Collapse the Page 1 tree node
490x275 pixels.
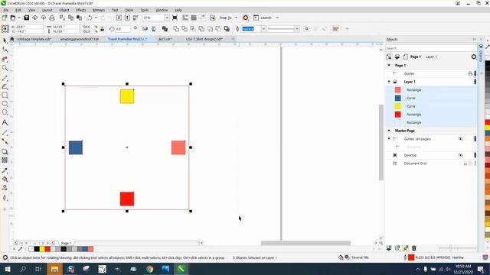click(389, 65)
